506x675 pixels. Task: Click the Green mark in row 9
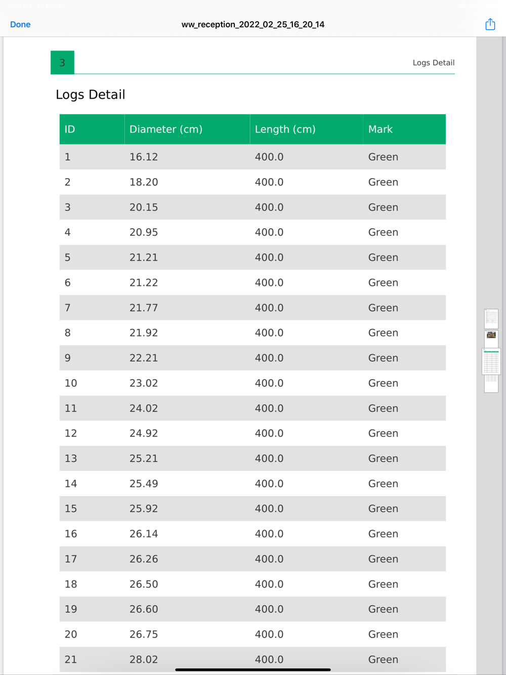[x=383, y=358]
